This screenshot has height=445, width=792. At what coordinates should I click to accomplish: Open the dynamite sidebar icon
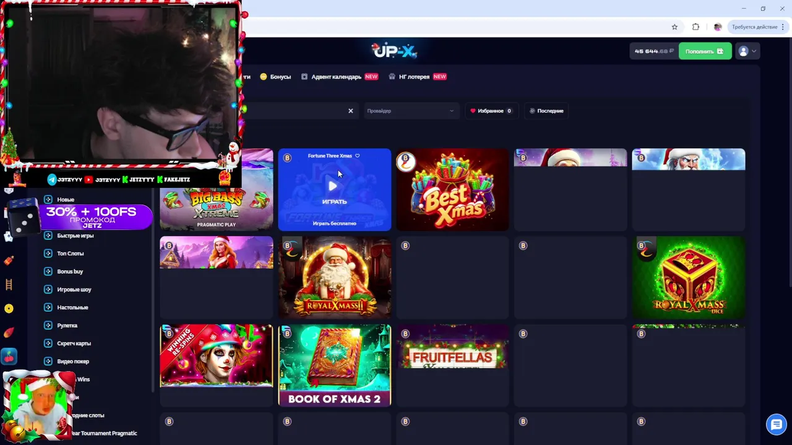click(x=9, y=260)
